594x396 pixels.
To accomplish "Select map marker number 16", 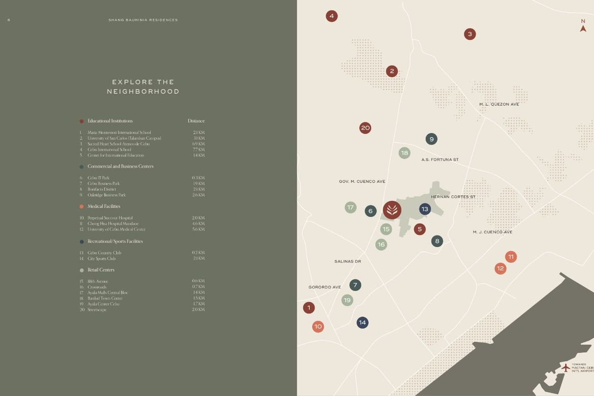I will click(x=381, y=244).
